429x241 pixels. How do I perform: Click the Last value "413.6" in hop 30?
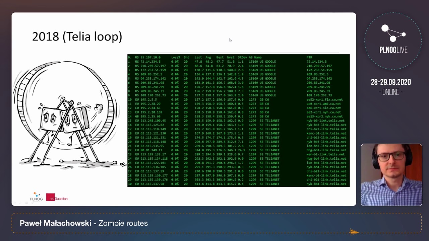pos(199,184)
